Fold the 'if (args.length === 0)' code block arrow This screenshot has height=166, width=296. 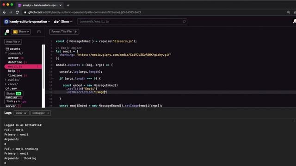[x=53, y=78]
